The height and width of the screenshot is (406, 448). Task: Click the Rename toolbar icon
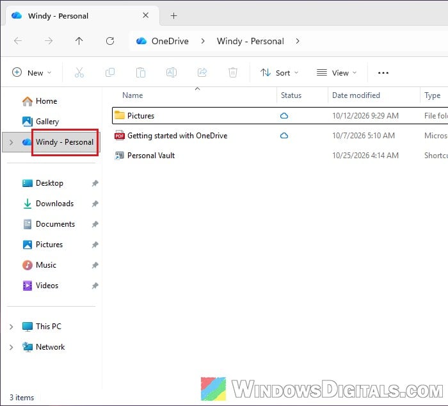click(172, 72)
